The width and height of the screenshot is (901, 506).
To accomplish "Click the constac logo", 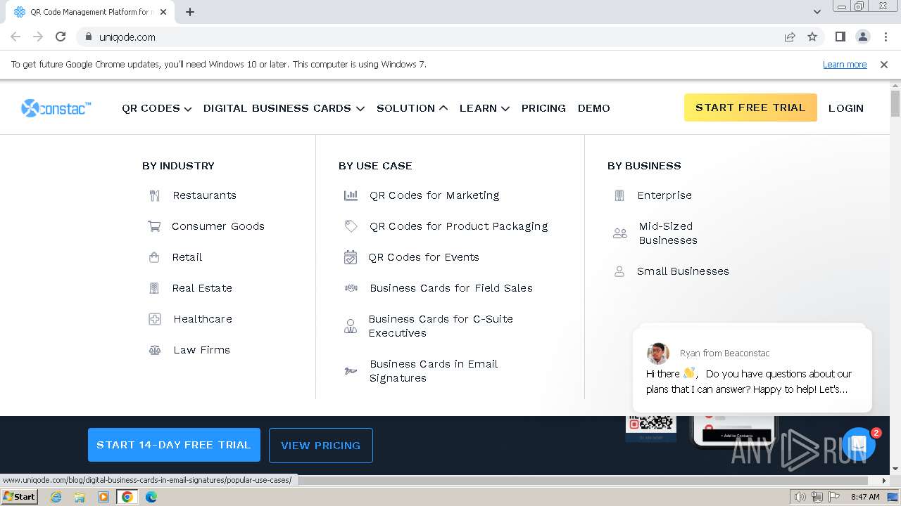I will [56, 108].
